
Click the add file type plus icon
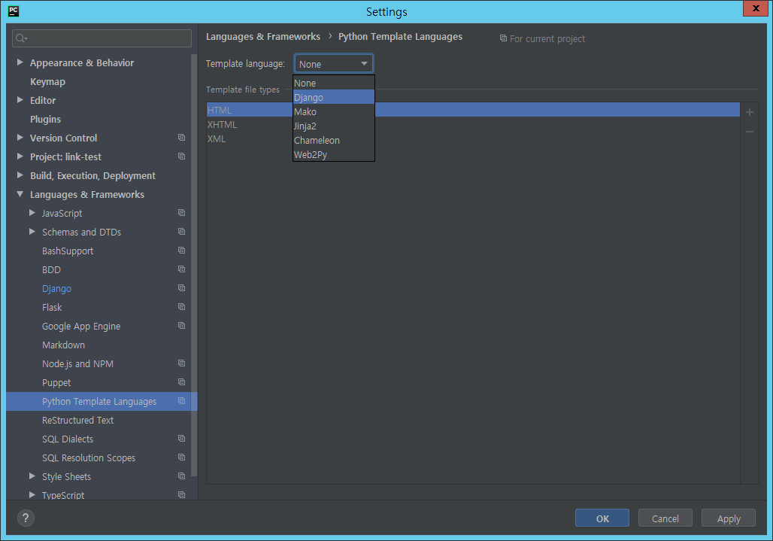(x=750, y=112)
